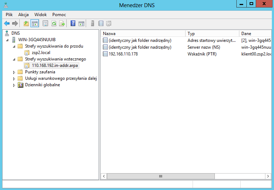Open the Akcja menu
The height and width of the screenshot is (190, 274).
pyautogui.click(x=23, y=15)
